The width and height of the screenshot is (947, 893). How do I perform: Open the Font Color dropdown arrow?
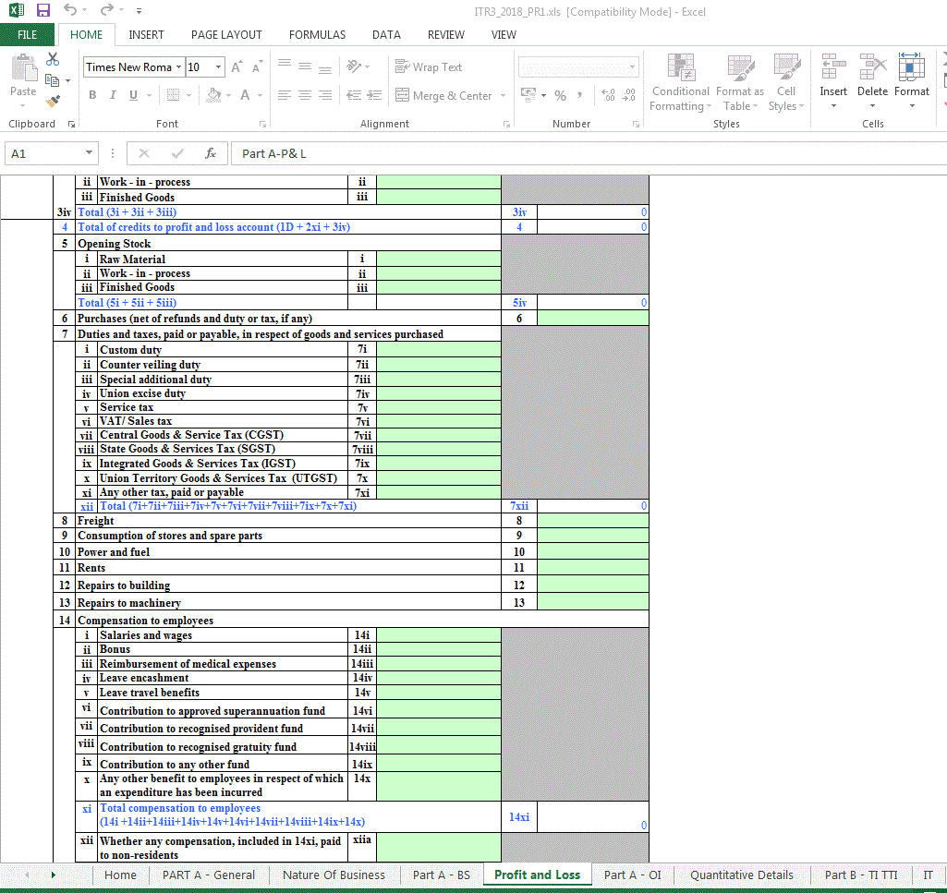(260, 95)
